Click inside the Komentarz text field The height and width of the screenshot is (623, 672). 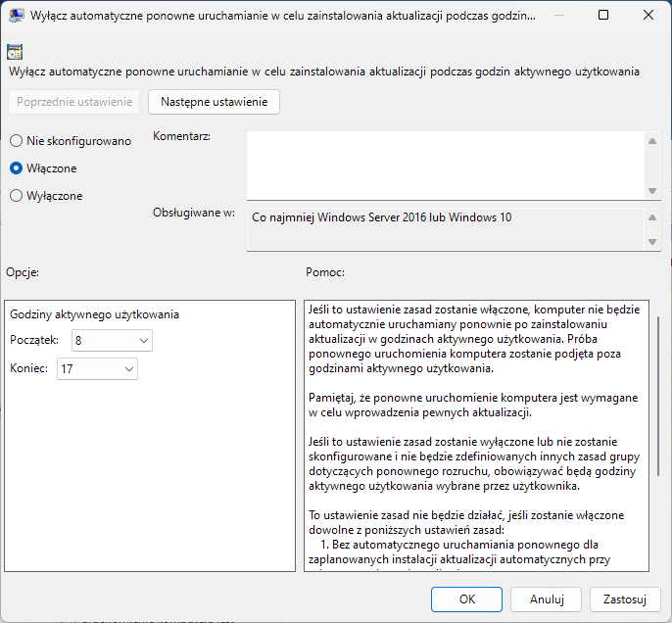coord(446,166)
